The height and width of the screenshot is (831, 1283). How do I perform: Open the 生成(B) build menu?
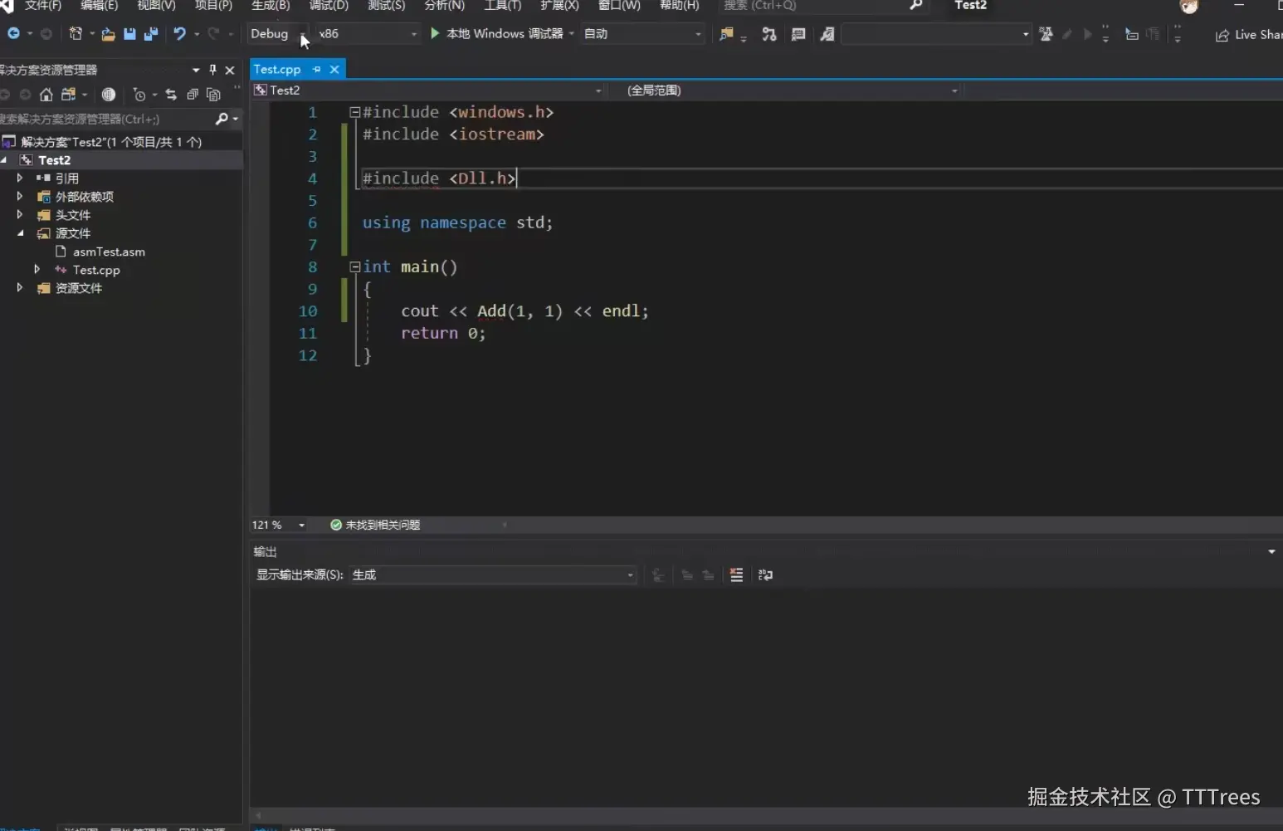click(271, 6)
